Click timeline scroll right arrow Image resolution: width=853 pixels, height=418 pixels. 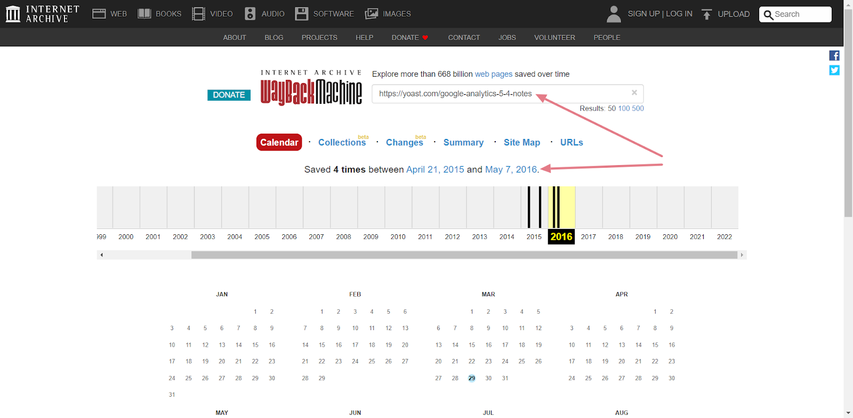(x=742, y=255)
